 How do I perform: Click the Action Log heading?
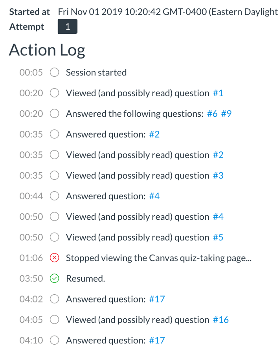click(x=46, y=50)
